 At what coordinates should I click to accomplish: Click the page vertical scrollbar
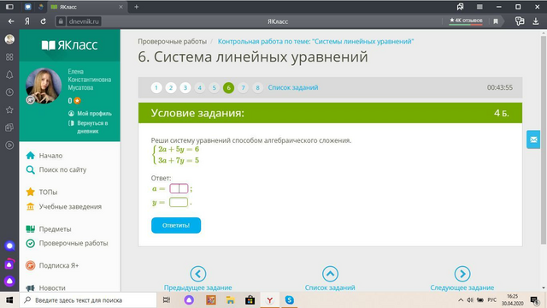[544, 139]
